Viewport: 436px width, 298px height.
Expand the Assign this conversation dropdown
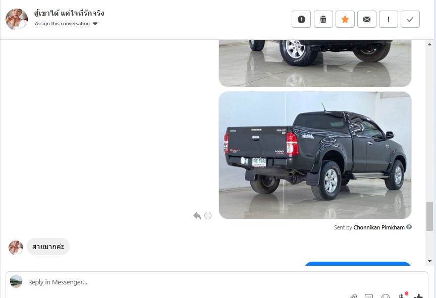(x=66, y=24)
